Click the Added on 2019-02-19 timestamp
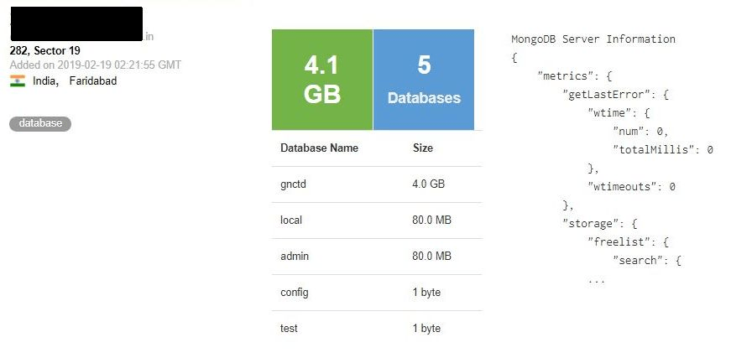This screenshot has width=752, height=358. 95,65
